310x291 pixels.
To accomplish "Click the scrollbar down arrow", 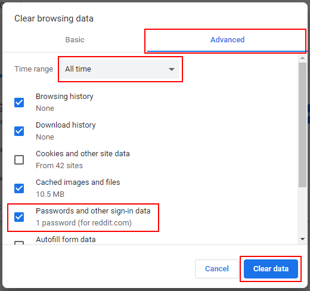I will click(302, 239).
